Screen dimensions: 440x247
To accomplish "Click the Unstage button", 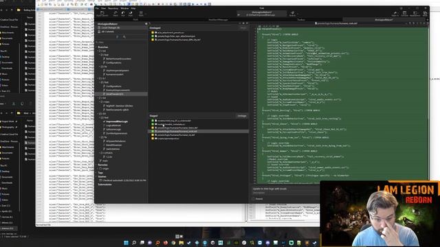I will pos(241,116).
